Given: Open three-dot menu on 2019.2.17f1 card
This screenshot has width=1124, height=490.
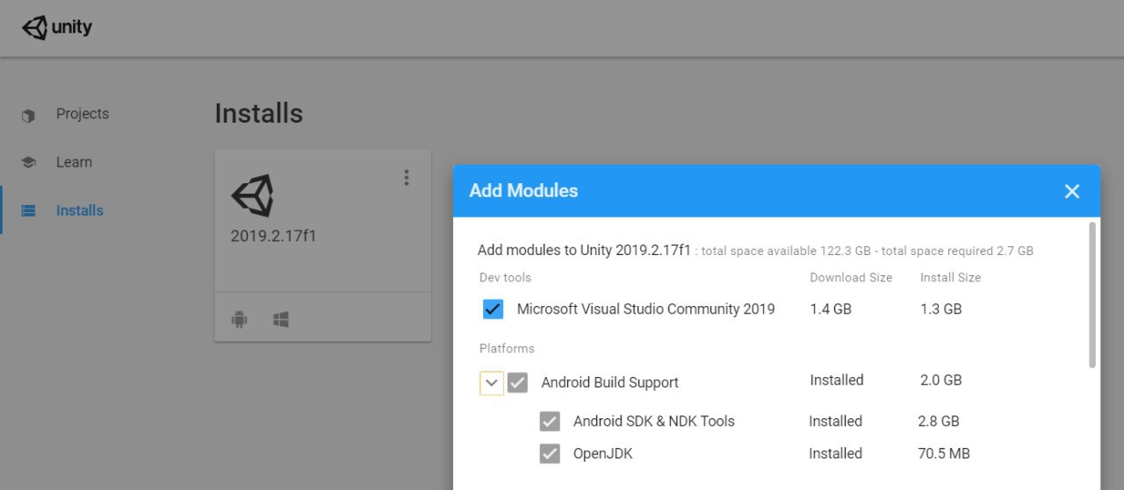Looking at the screenshot, I should [406, 177].
